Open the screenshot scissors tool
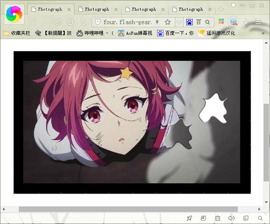Image resolution: width=270 pixels, height=224 pixels. point(234,22)
